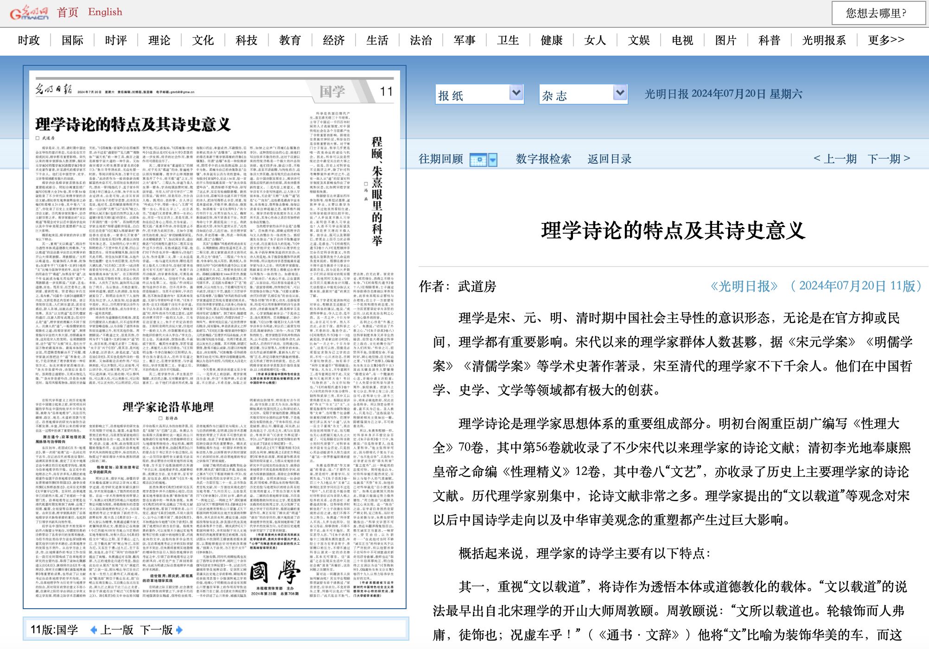Image resolution: width=929 pixels, height=649 pixels.
Task: Click the 往期回顾 label
Action: 441,159
